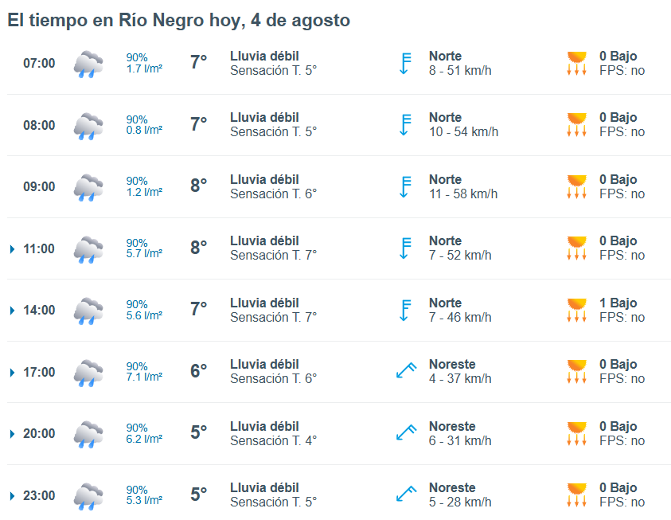Click the rain cloud icon at 11:00
Viewport: 671px width, 520px height.
click(x=88, y=249)
